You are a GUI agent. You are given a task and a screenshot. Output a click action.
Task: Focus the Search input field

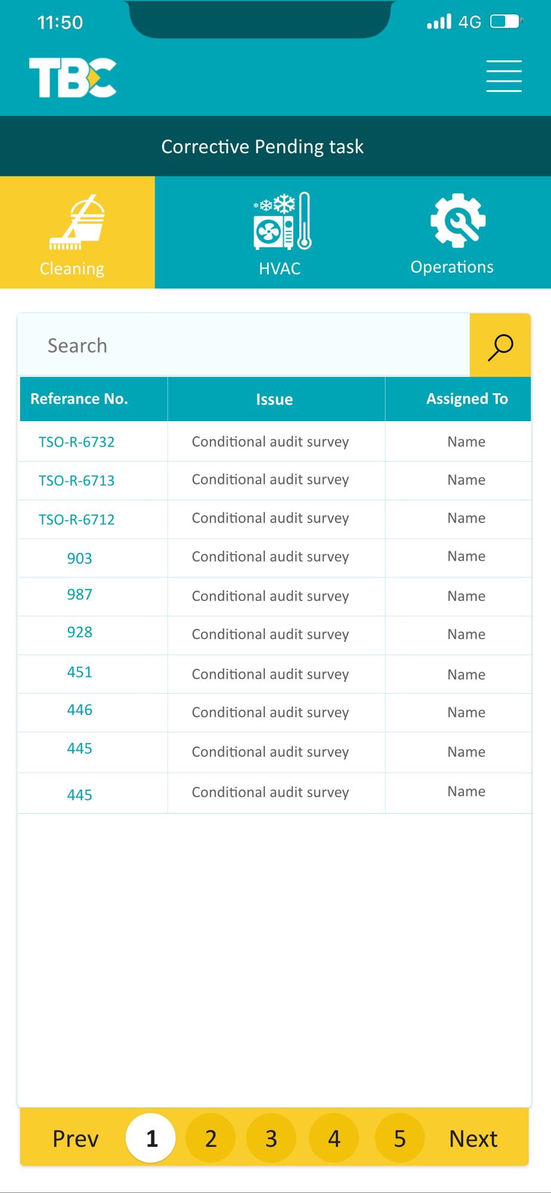(x=244, y=345)
